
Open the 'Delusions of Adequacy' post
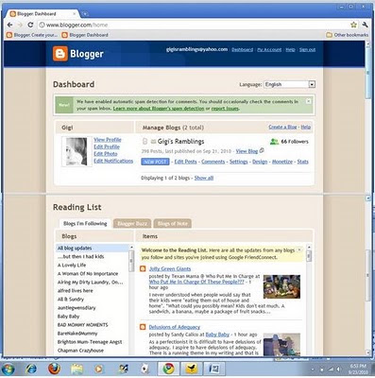pos(175,327)
